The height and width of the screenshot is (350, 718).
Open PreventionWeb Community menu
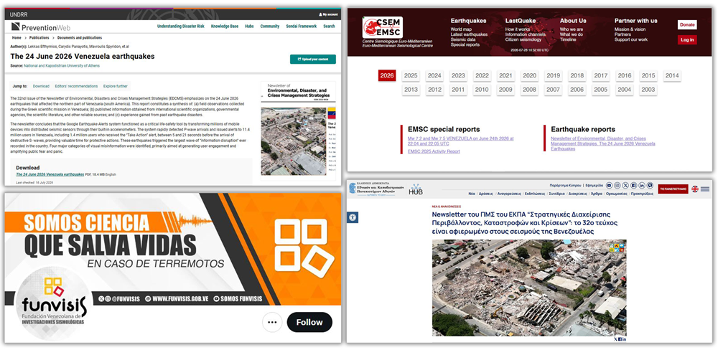tap(270, 27)
